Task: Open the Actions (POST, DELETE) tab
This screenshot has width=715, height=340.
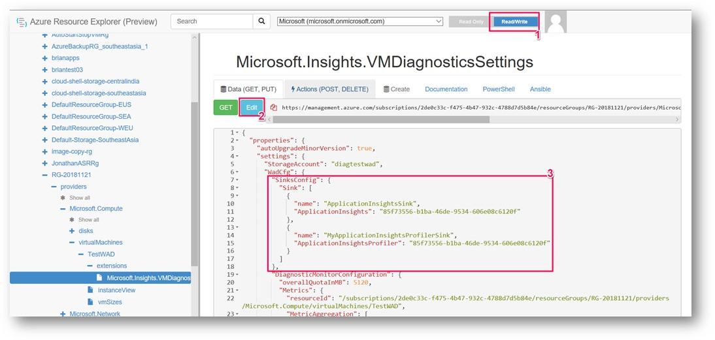Action: (329, 89)
